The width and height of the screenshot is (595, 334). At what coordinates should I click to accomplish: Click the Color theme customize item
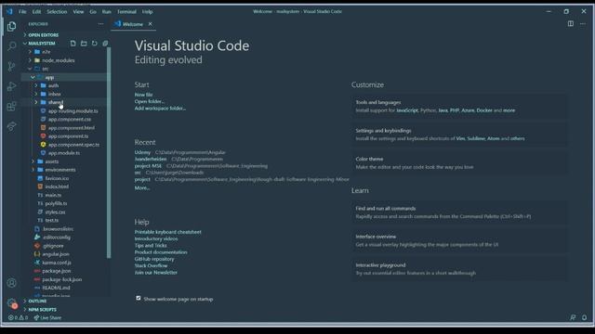pyautogui.click(x=459, y=163)
